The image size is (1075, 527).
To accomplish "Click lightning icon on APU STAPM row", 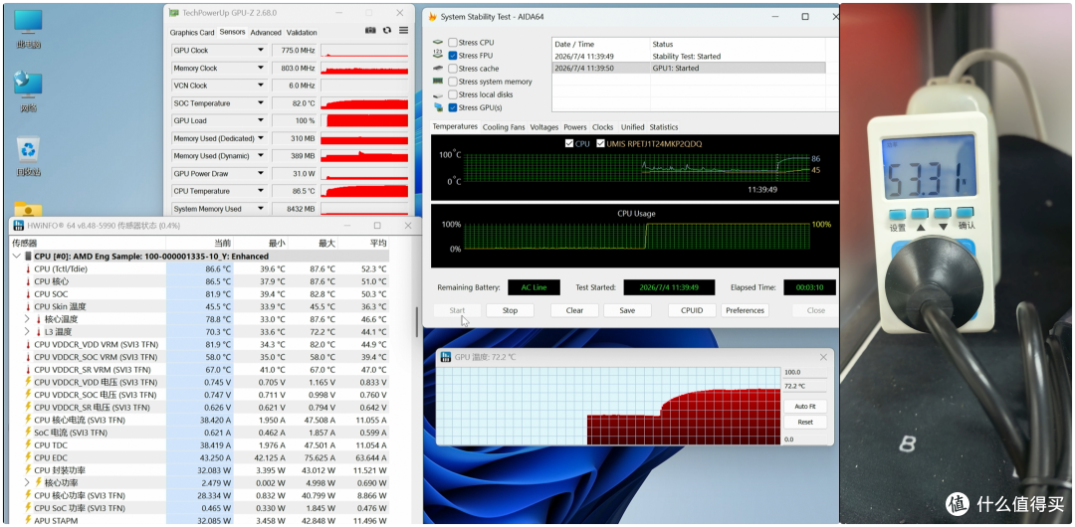I will point(28,520).
